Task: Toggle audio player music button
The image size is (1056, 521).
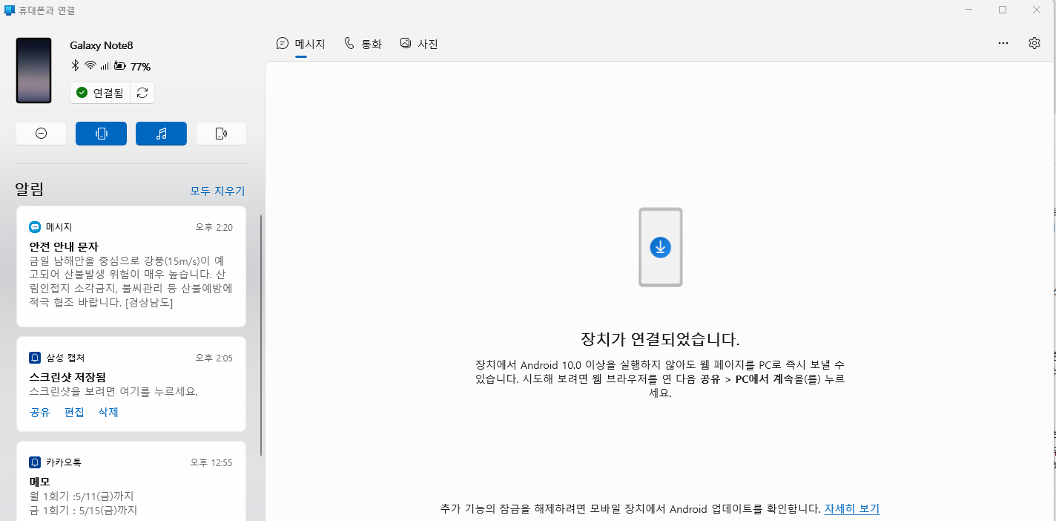Action: pos(161,134)
